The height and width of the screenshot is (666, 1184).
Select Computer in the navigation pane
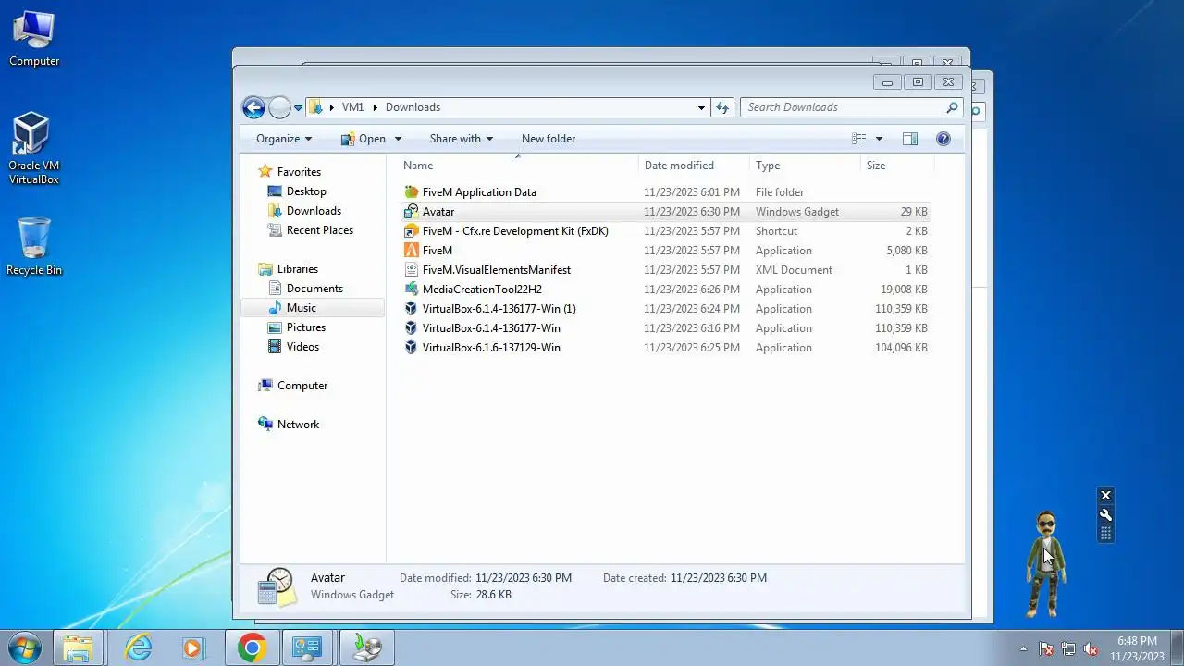click(302, 386)
